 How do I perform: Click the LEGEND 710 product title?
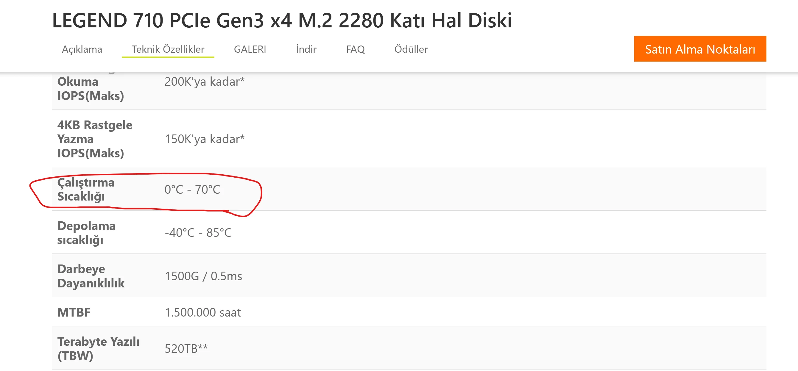click(282, 21)
